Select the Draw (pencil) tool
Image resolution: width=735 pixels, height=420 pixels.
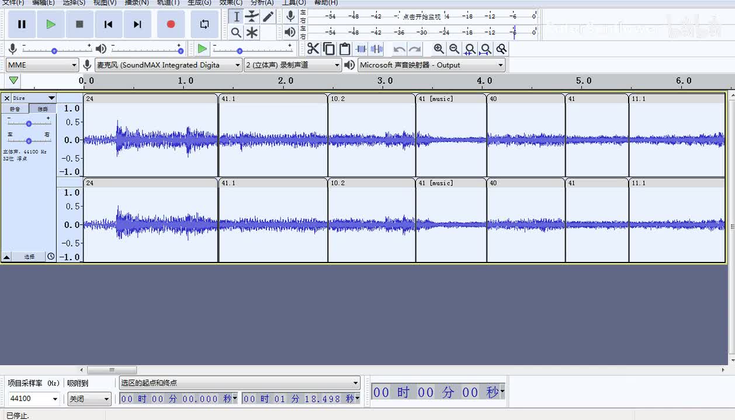pyautogui.click(x=268, y=16)
